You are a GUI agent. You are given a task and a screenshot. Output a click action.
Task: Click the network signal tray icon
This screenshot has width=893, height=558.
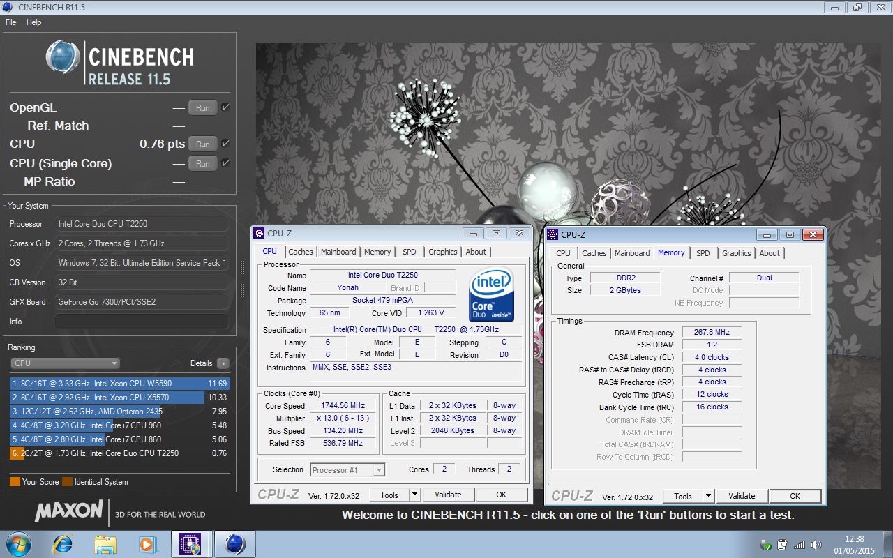pyautogui.click(x=800, y=545)
